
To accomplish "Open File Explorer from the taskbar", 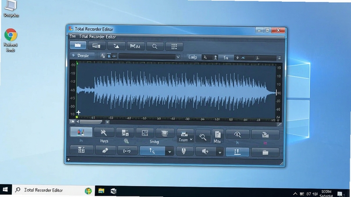I will (x=101, y=191).
